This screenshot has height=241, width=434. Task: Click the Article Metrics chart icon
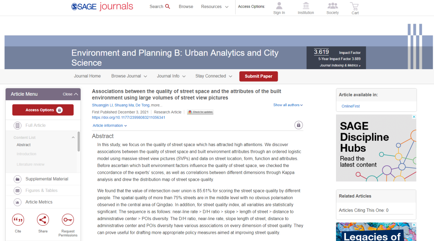pyautogui.click(x=17, y=202)
